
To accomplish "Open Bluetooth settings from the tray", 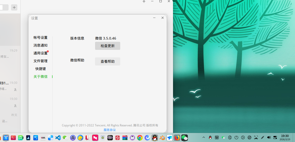I will coord(230,137).
